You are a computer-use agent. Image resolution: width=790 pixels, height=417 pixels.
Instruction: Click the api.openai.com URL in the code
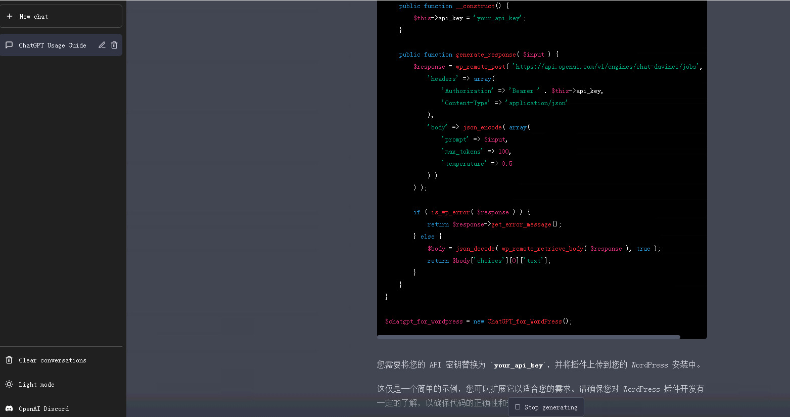click(x=606, y=66)
